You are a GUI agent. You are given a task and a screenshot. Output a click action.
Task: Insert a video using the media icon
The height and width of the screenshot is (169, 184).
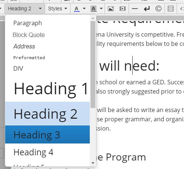[x=123, y=9]
